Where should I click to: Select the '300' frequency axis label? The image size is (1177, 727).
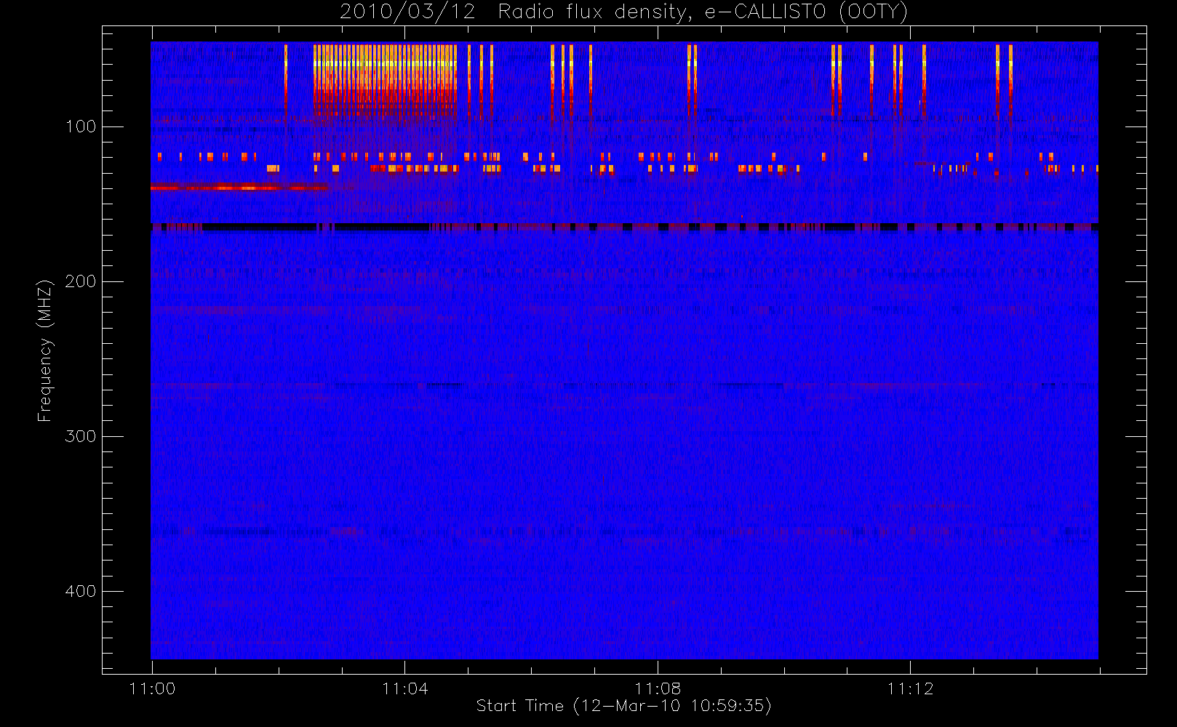pos(80,436)
